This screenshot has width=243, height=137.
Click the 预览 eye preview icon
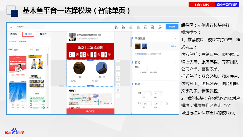click(x=153, y=27)
